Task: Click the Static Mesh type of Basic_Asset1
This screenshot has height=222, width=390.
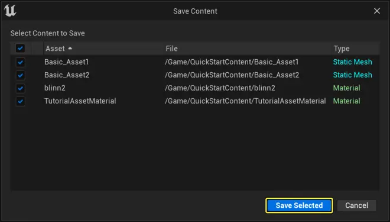Action: tap(352, 62)
